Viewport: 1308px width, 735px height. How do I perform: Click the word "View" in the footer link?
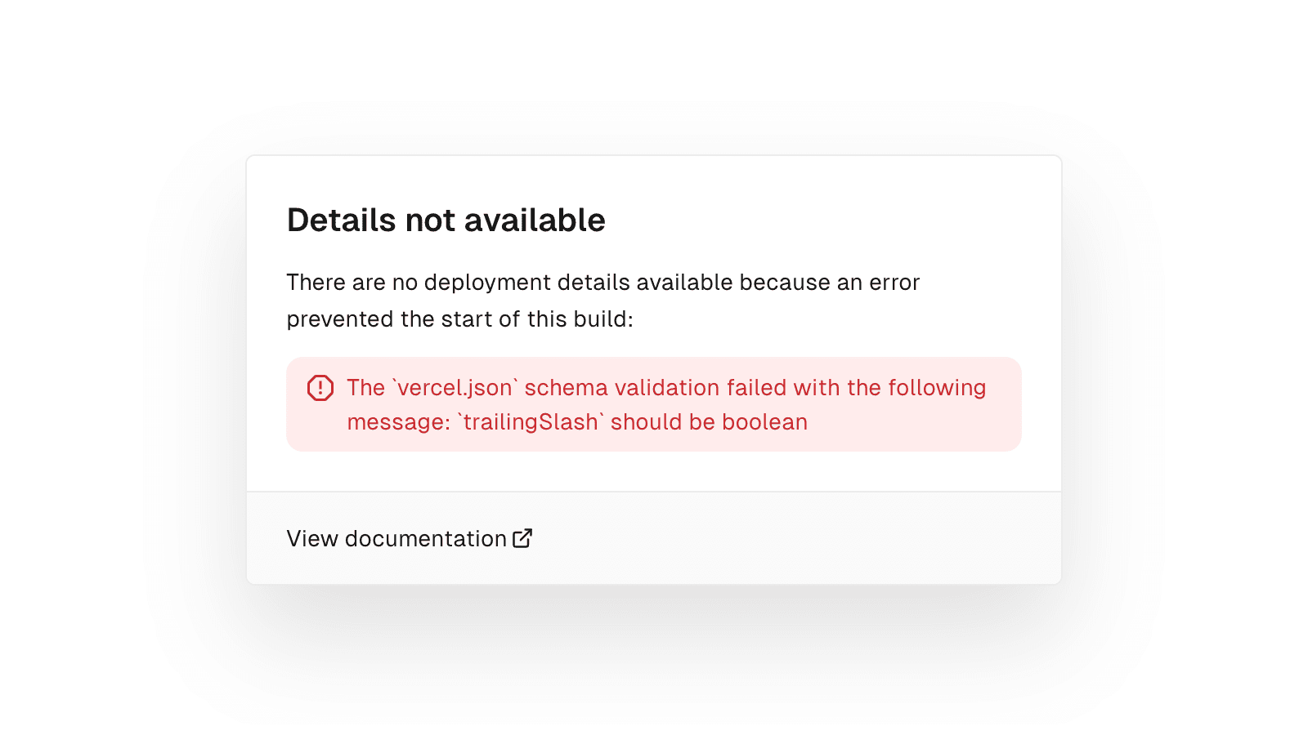(312, 539)
